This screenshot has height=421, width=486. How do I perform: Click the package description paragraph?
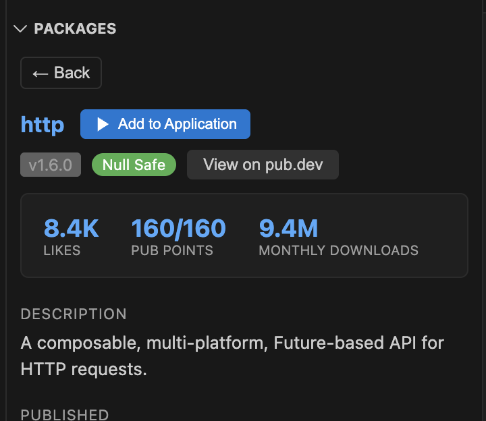pyautogui.click(x=232, y=356)
